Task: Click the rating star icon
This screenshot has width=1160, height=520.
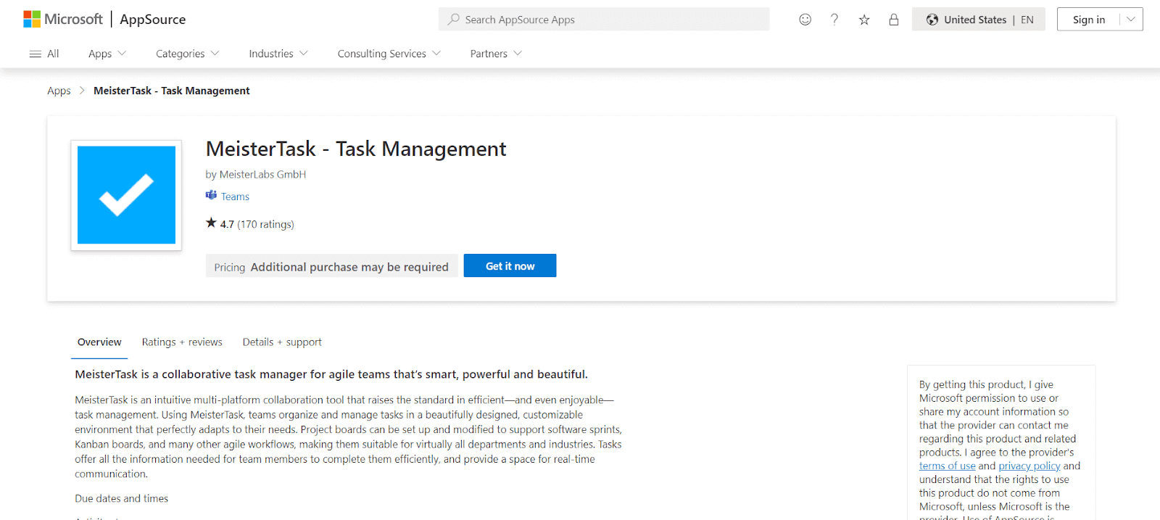Action: tap(211, 223)
